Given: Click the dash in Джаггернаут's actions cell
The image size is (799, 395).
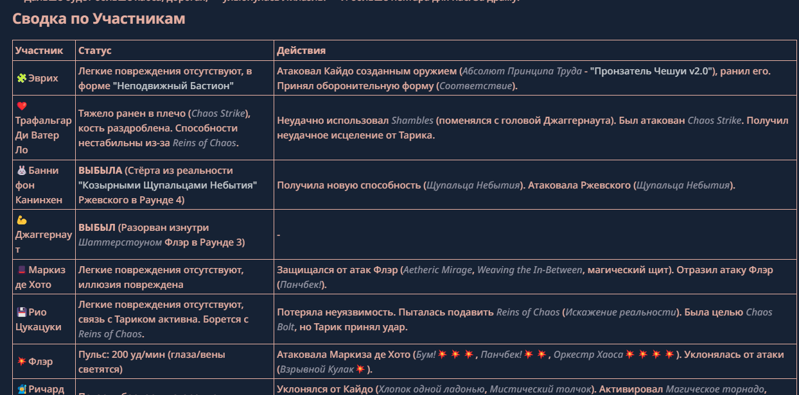Looking at the screenshot, I should [279, 235].
